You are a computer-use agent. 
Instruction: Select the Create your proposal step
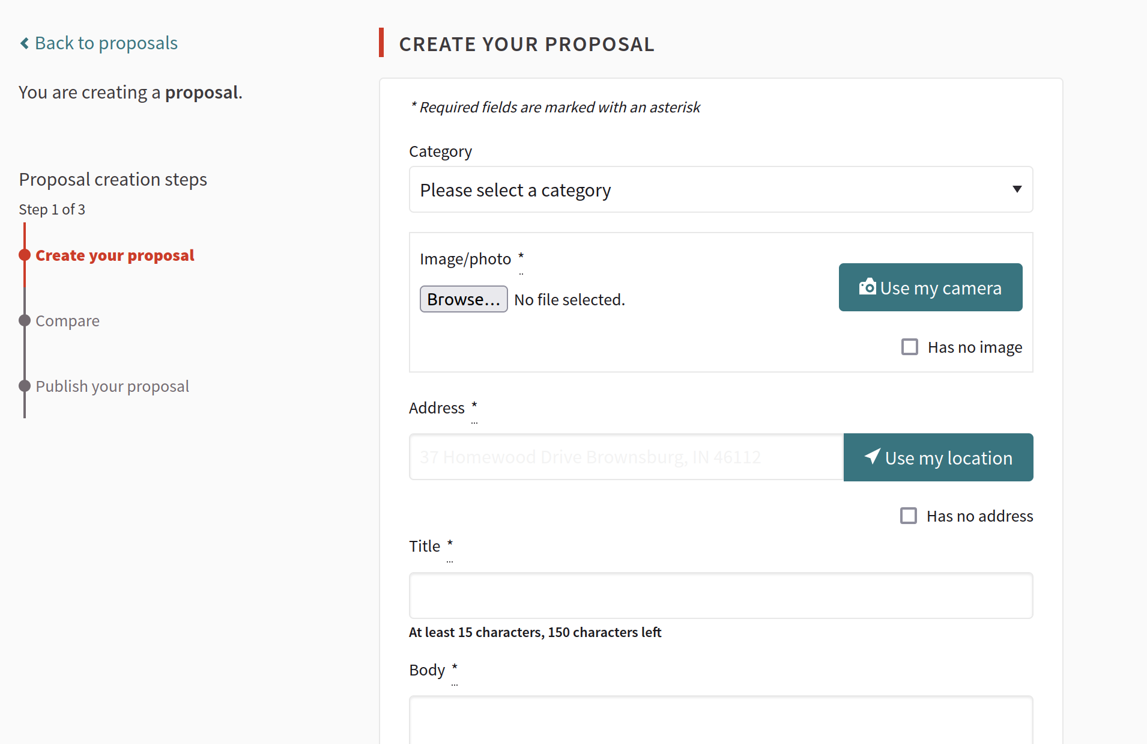click(115, 255)
